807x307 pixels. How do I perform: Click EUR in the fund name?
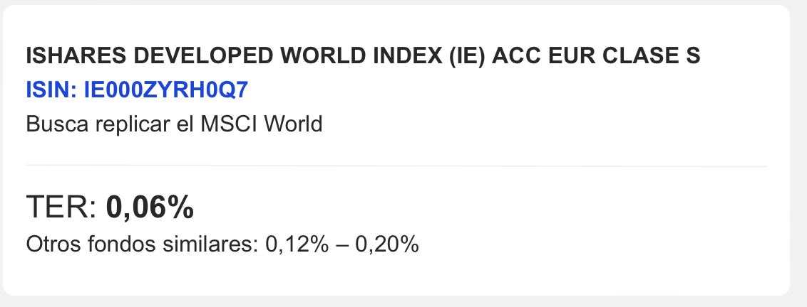(563, 56)
